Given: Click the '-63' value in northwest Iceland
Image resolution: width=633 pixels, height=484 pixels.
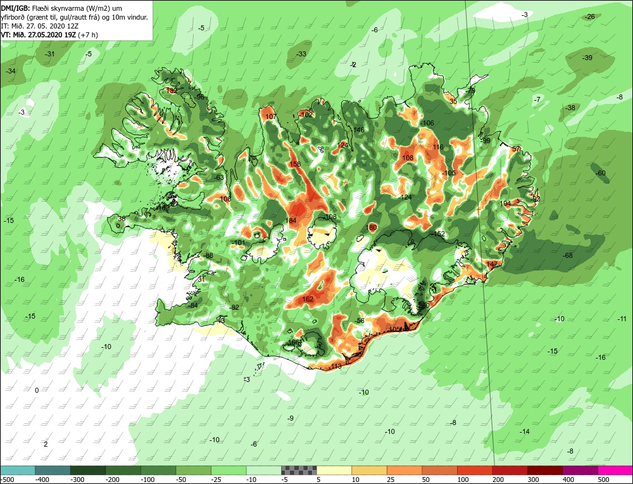Looking at the screenshot, I should point(218,177).
